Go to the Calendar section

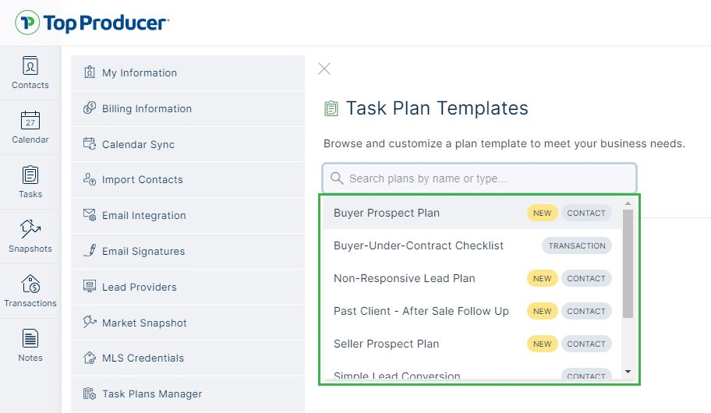30,127
